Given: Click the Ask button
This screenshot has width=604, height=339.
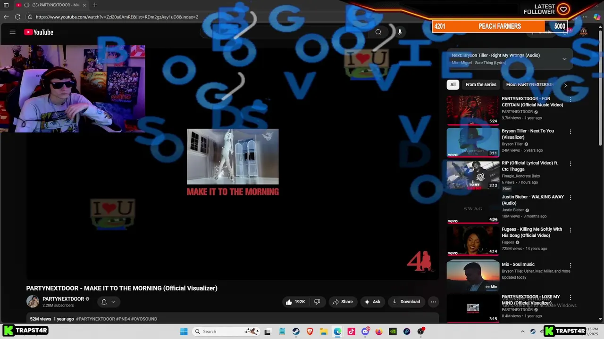Looking at the screenshot, I should [x=372, y=302].
